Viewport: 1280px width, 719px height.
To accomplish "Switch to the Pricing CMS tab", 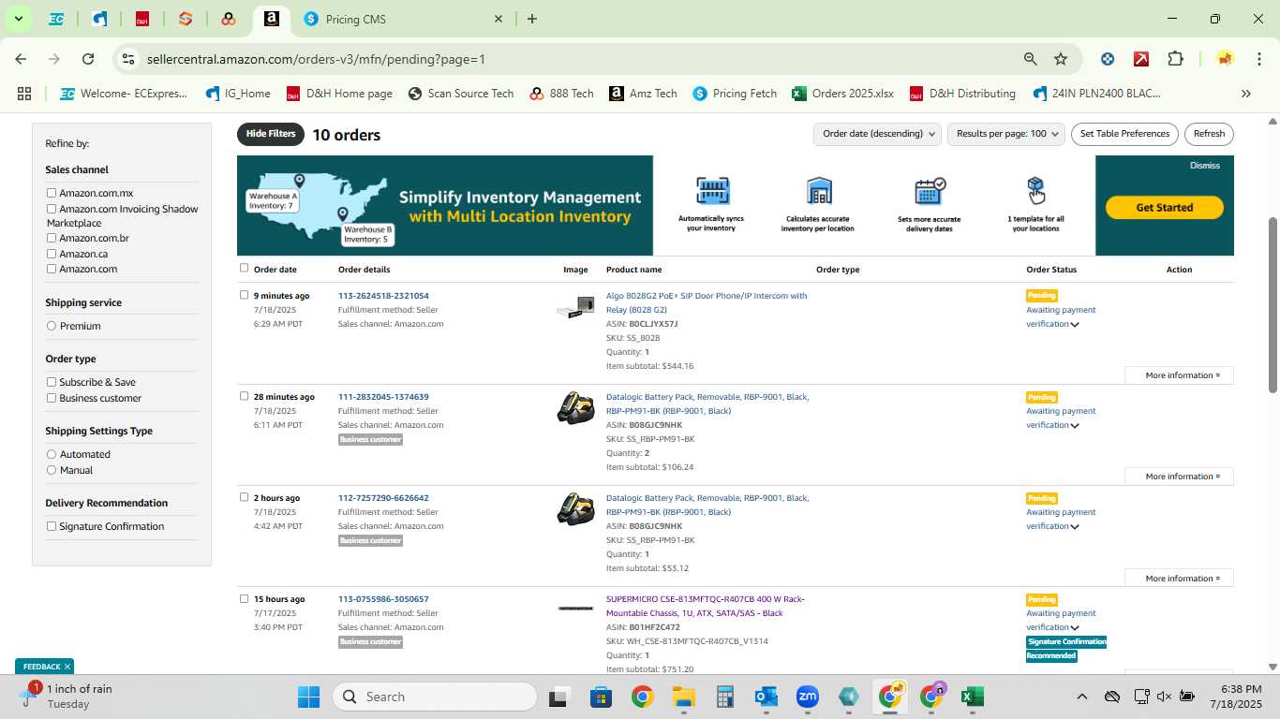I will click(x=403, y=19).
